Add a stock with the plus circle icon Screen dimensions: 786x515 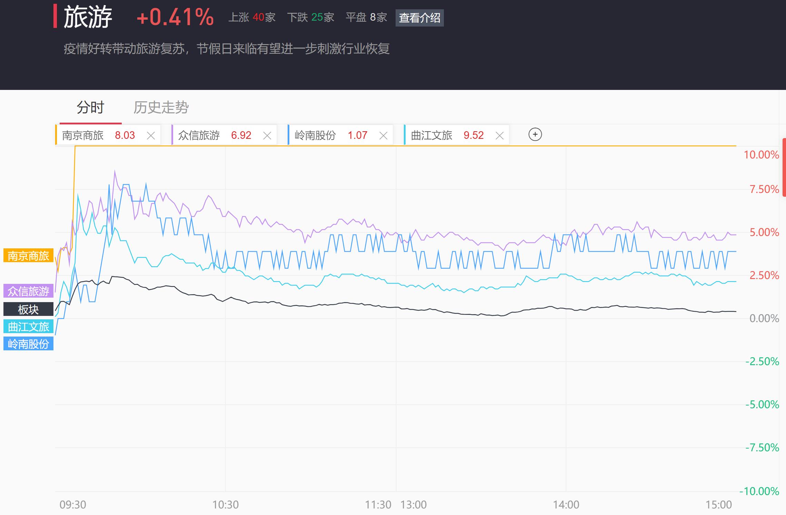(x=535, y=134)
